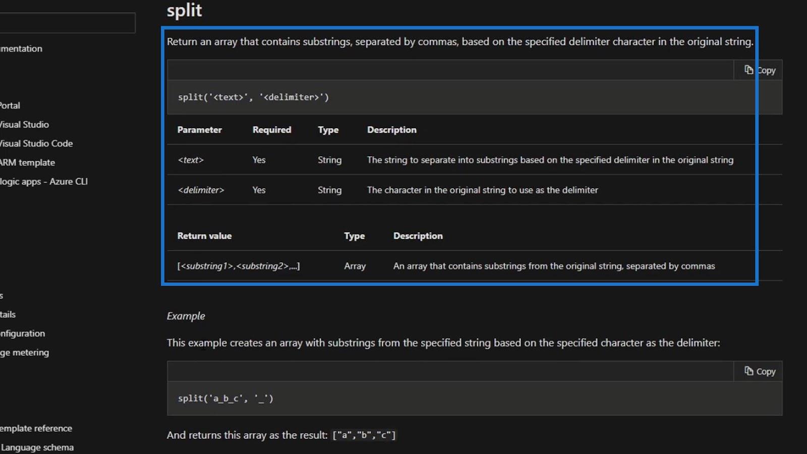The width and height of the screenshot is (807, 454).
Task: Click the split('a_b_c', '_') code text
Action: 225,399
